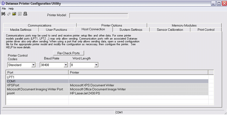This screenshot has width=227, height=115.
Task: Click the Datamax logo in title bar
Action: coord(3,3)
